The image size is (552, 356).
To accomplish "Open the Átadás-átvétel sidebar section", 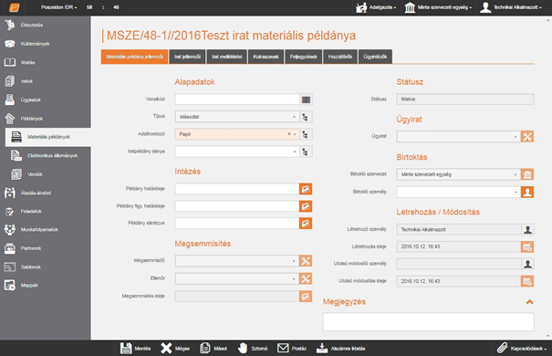I will [45, 193].
